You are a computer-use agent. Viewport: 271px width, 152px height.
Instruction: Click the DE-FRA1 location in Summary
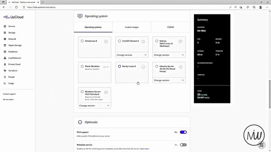[202, 31]
